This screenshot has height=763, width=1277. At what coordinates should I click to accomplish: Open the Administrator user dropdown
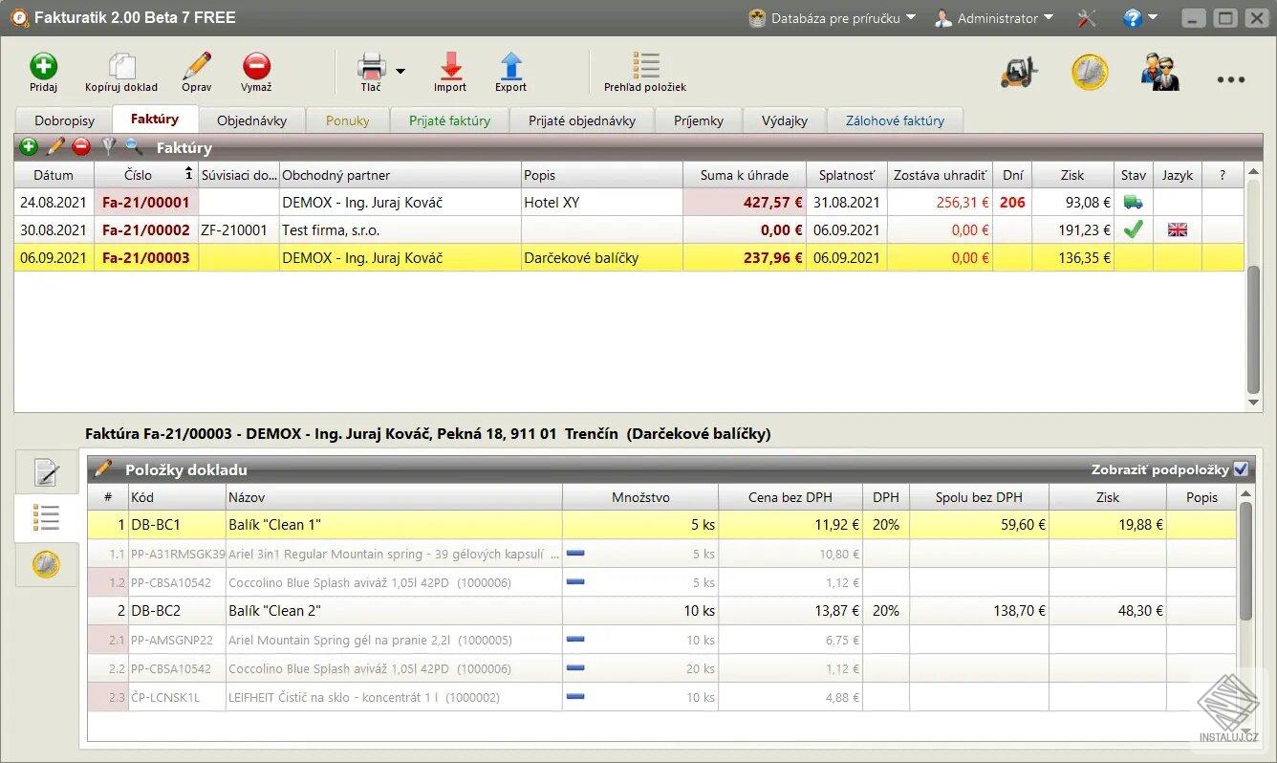click(994, 18)
